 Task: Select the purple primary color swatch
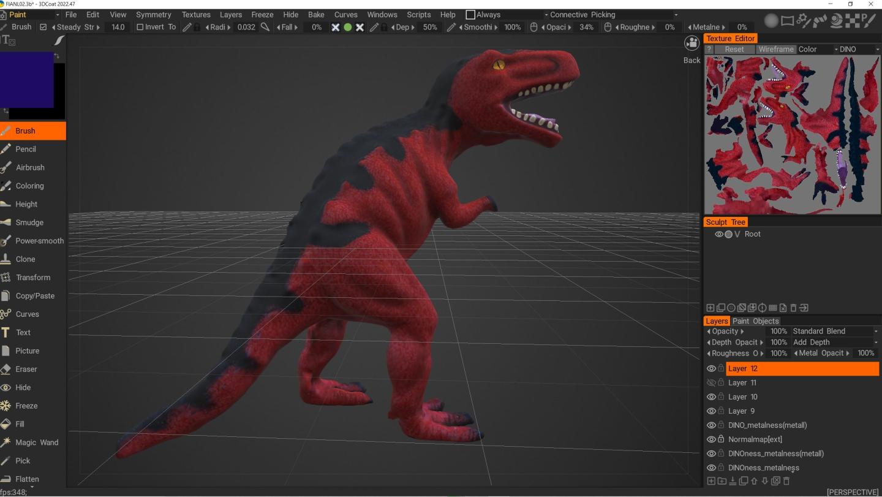click(x=27, y=80)
